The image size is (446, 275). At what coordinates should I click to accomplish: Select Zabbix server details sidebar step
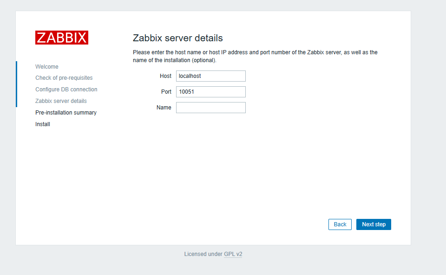point(61,101)
